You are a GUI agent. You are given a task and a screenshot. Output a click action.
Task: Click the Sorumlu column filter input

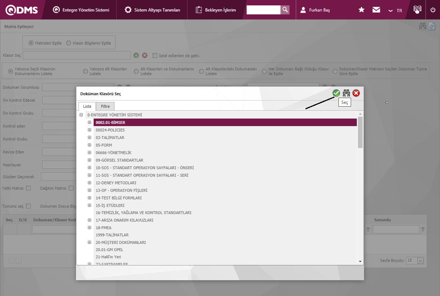click(396, 229)
